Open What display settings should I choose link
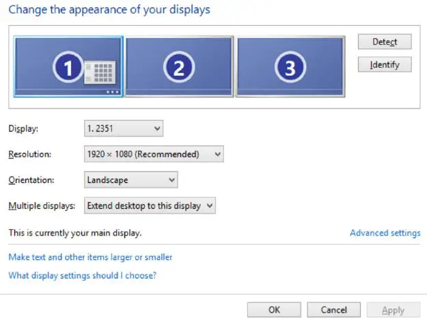 (x=82, y=276)
